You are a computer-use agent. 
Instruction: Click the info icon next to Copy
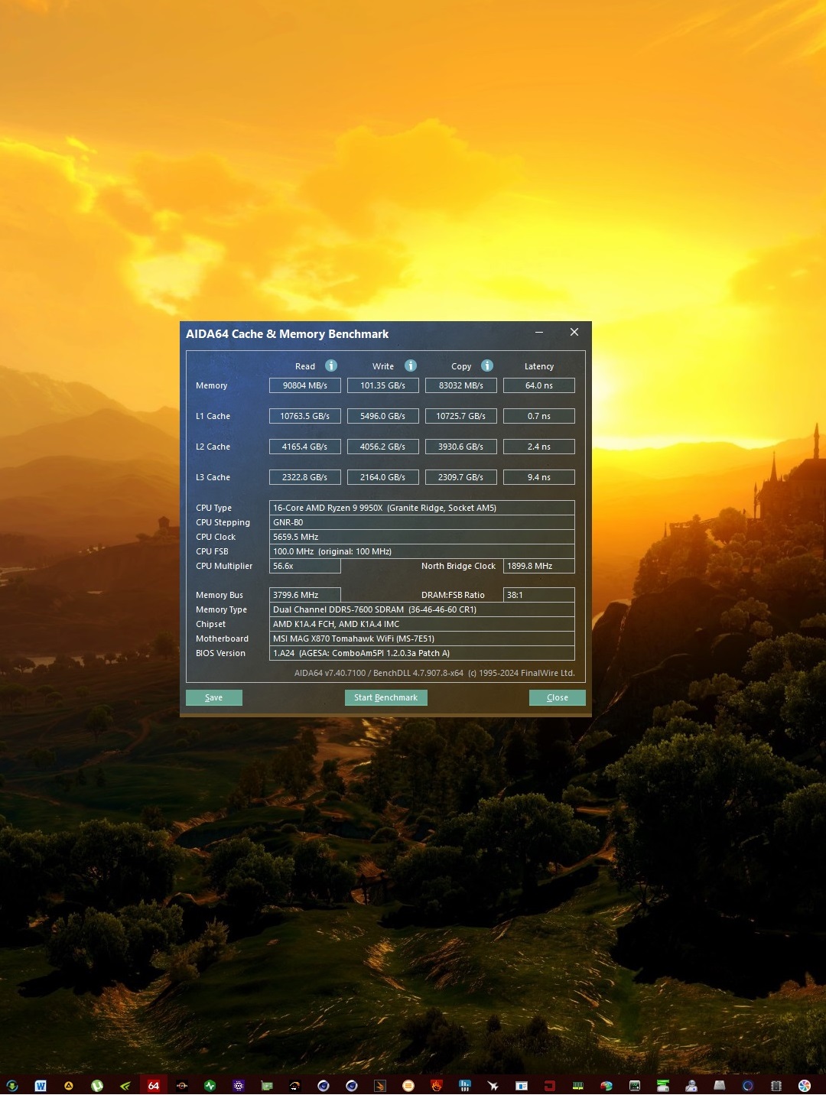[x=487, y=366]
